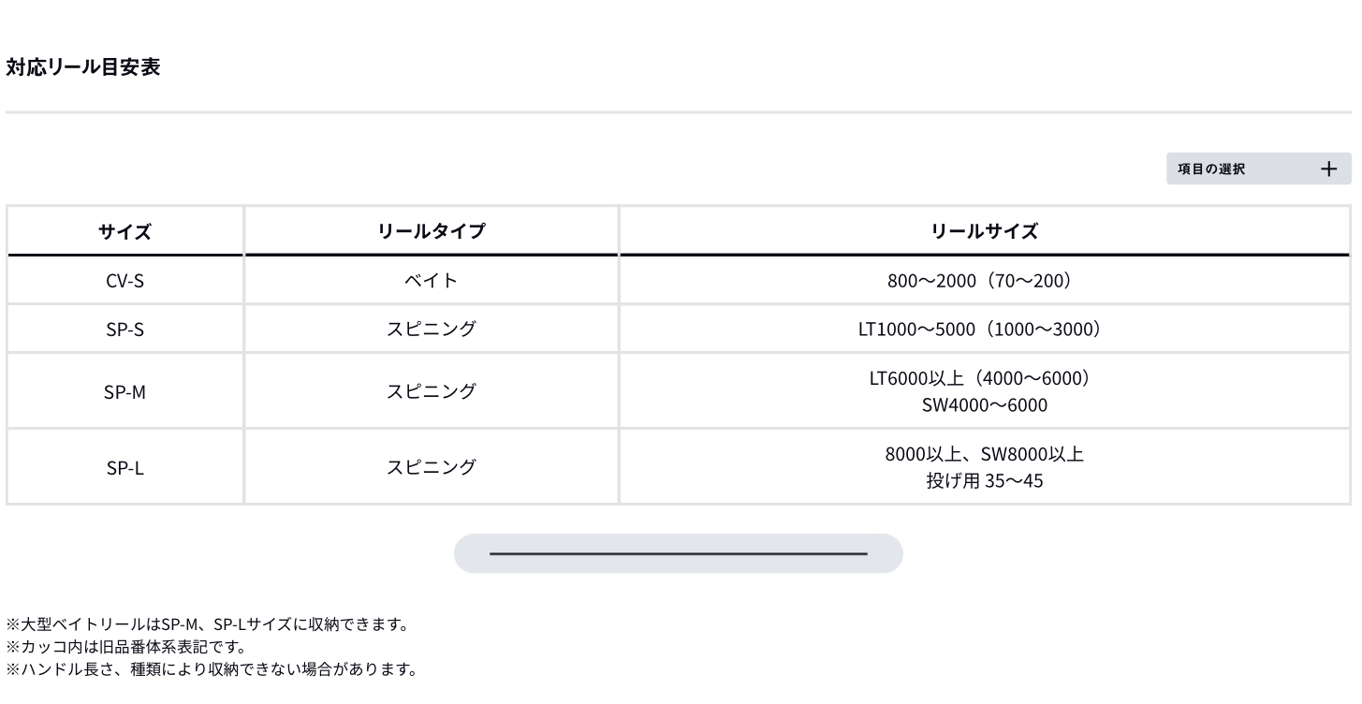Select the SP-L size cell
The width and height of the screenshot is (1362, 704).
124,467
